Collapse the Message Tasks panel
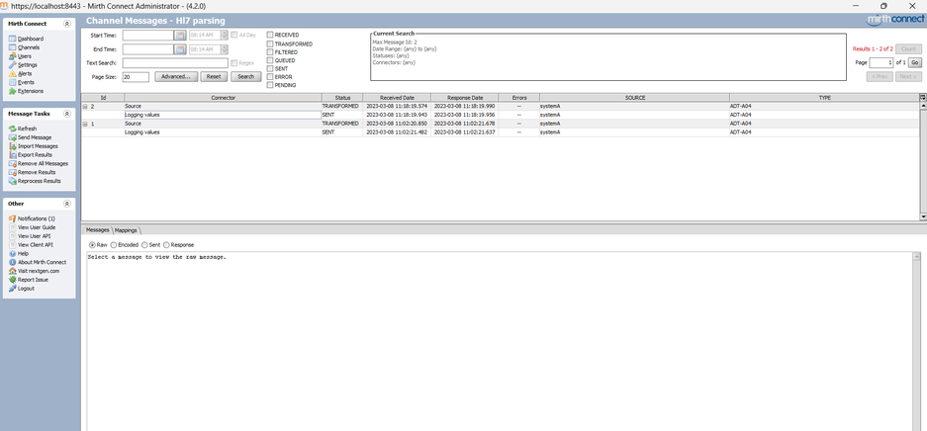The image size is (927, 431). (67, 114)
